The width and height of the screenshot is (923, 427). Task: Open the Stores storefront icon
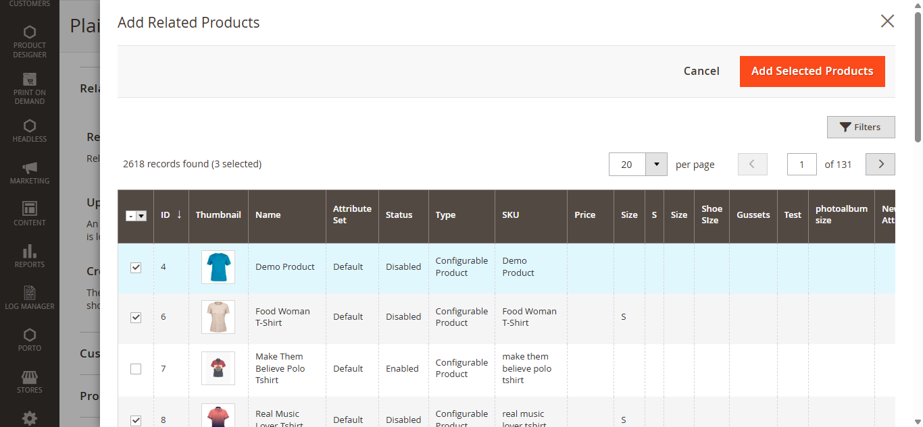point(30,377)
